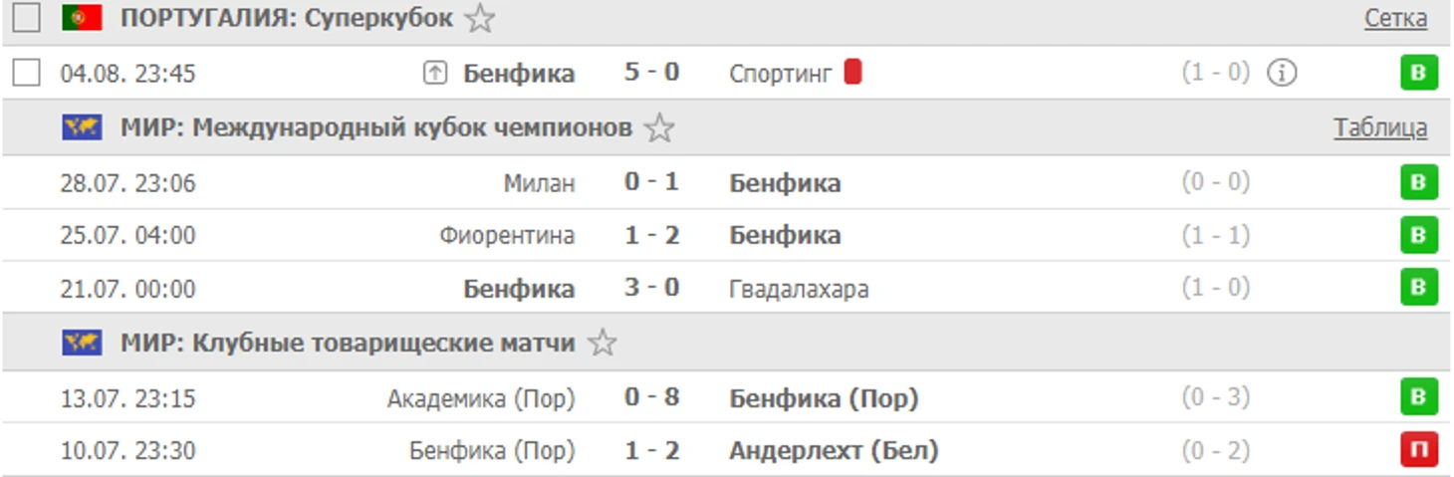Star the Portugal Supercup league as favorite
This screenshot has width=1454, height=477.
(x=480, y=19)
